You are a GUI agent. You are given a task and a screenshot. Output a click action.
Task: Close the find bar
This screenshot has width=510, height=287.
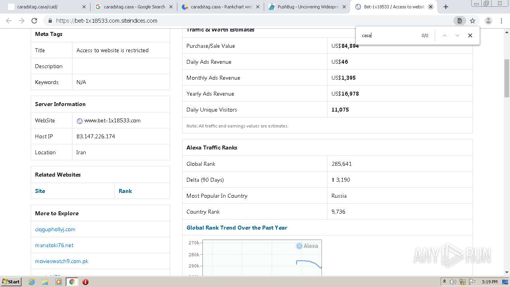tap(470, 35)
